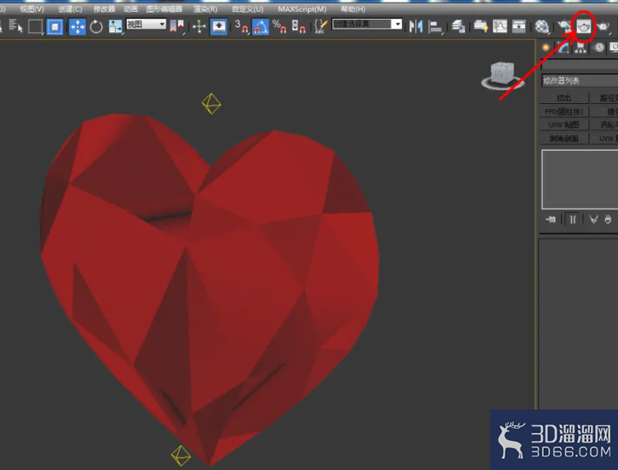
Task: Select the Rotate tool
Action: [x=96, y=26]
